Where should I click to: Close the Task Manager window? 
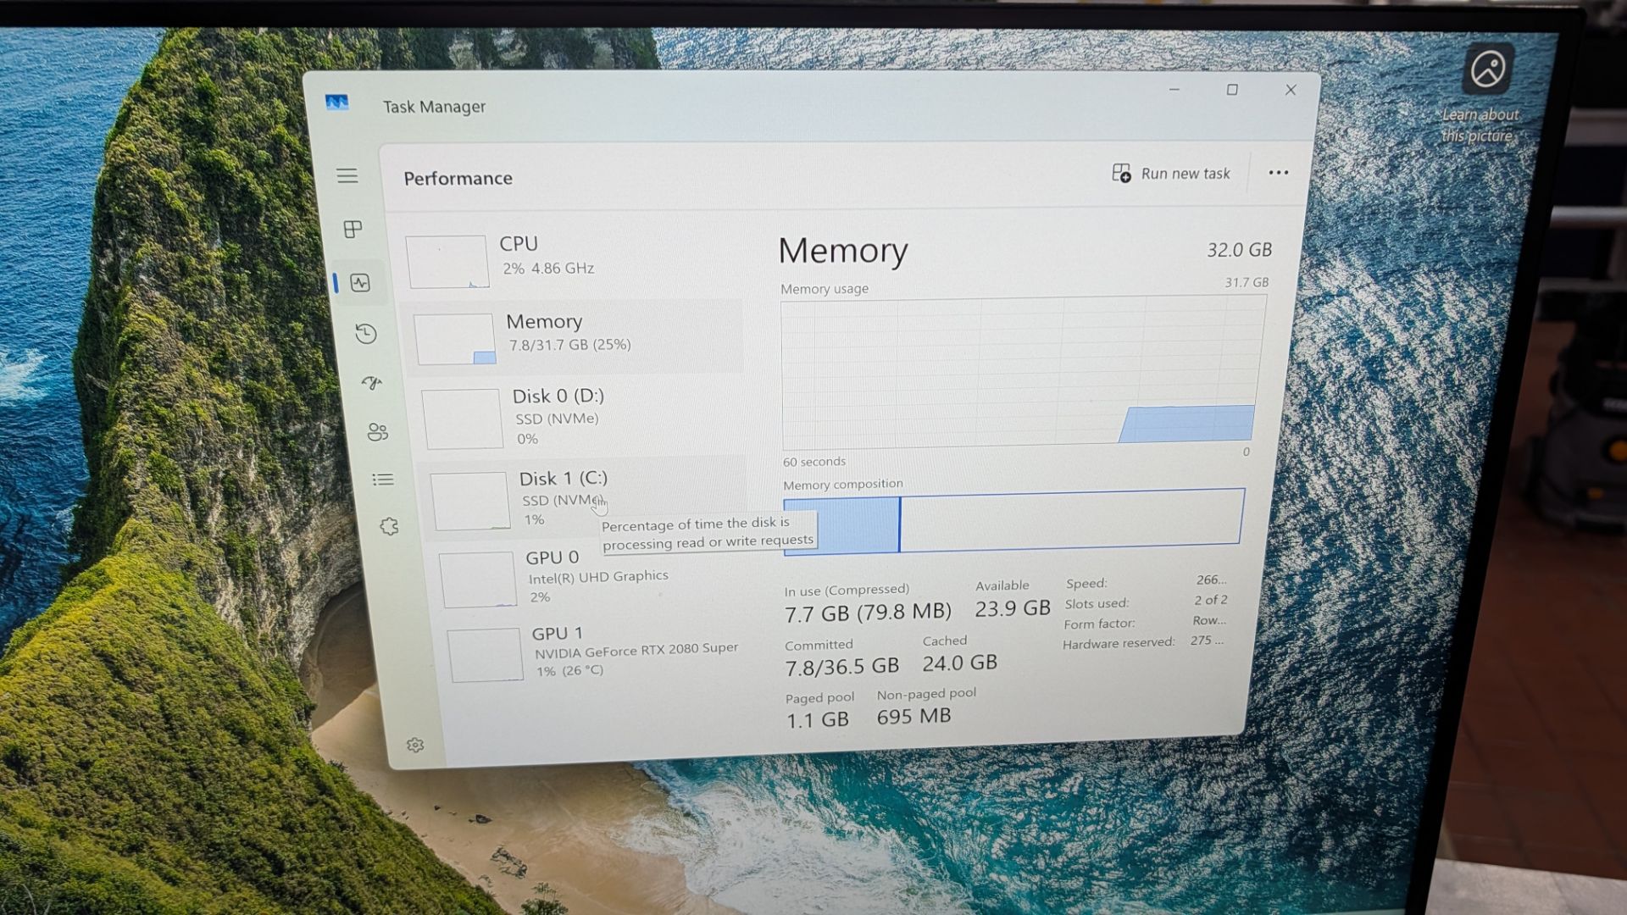1291,90
